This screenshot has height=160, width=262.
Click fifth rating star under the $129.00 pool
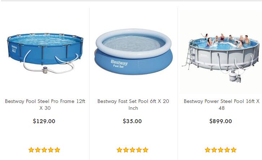pos(57,150)
